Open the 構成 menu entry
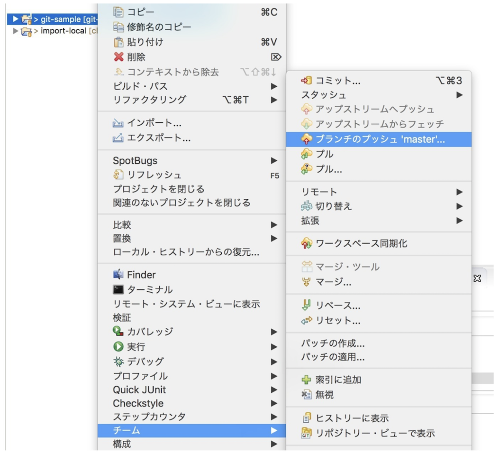The image size is (499, 456). click(192, 444)
